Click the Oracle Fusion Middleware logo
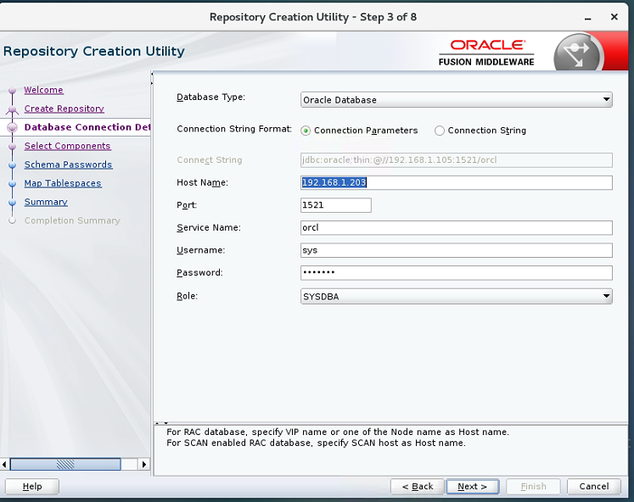Viewport: 634px width, 502px height. (486, 53)
